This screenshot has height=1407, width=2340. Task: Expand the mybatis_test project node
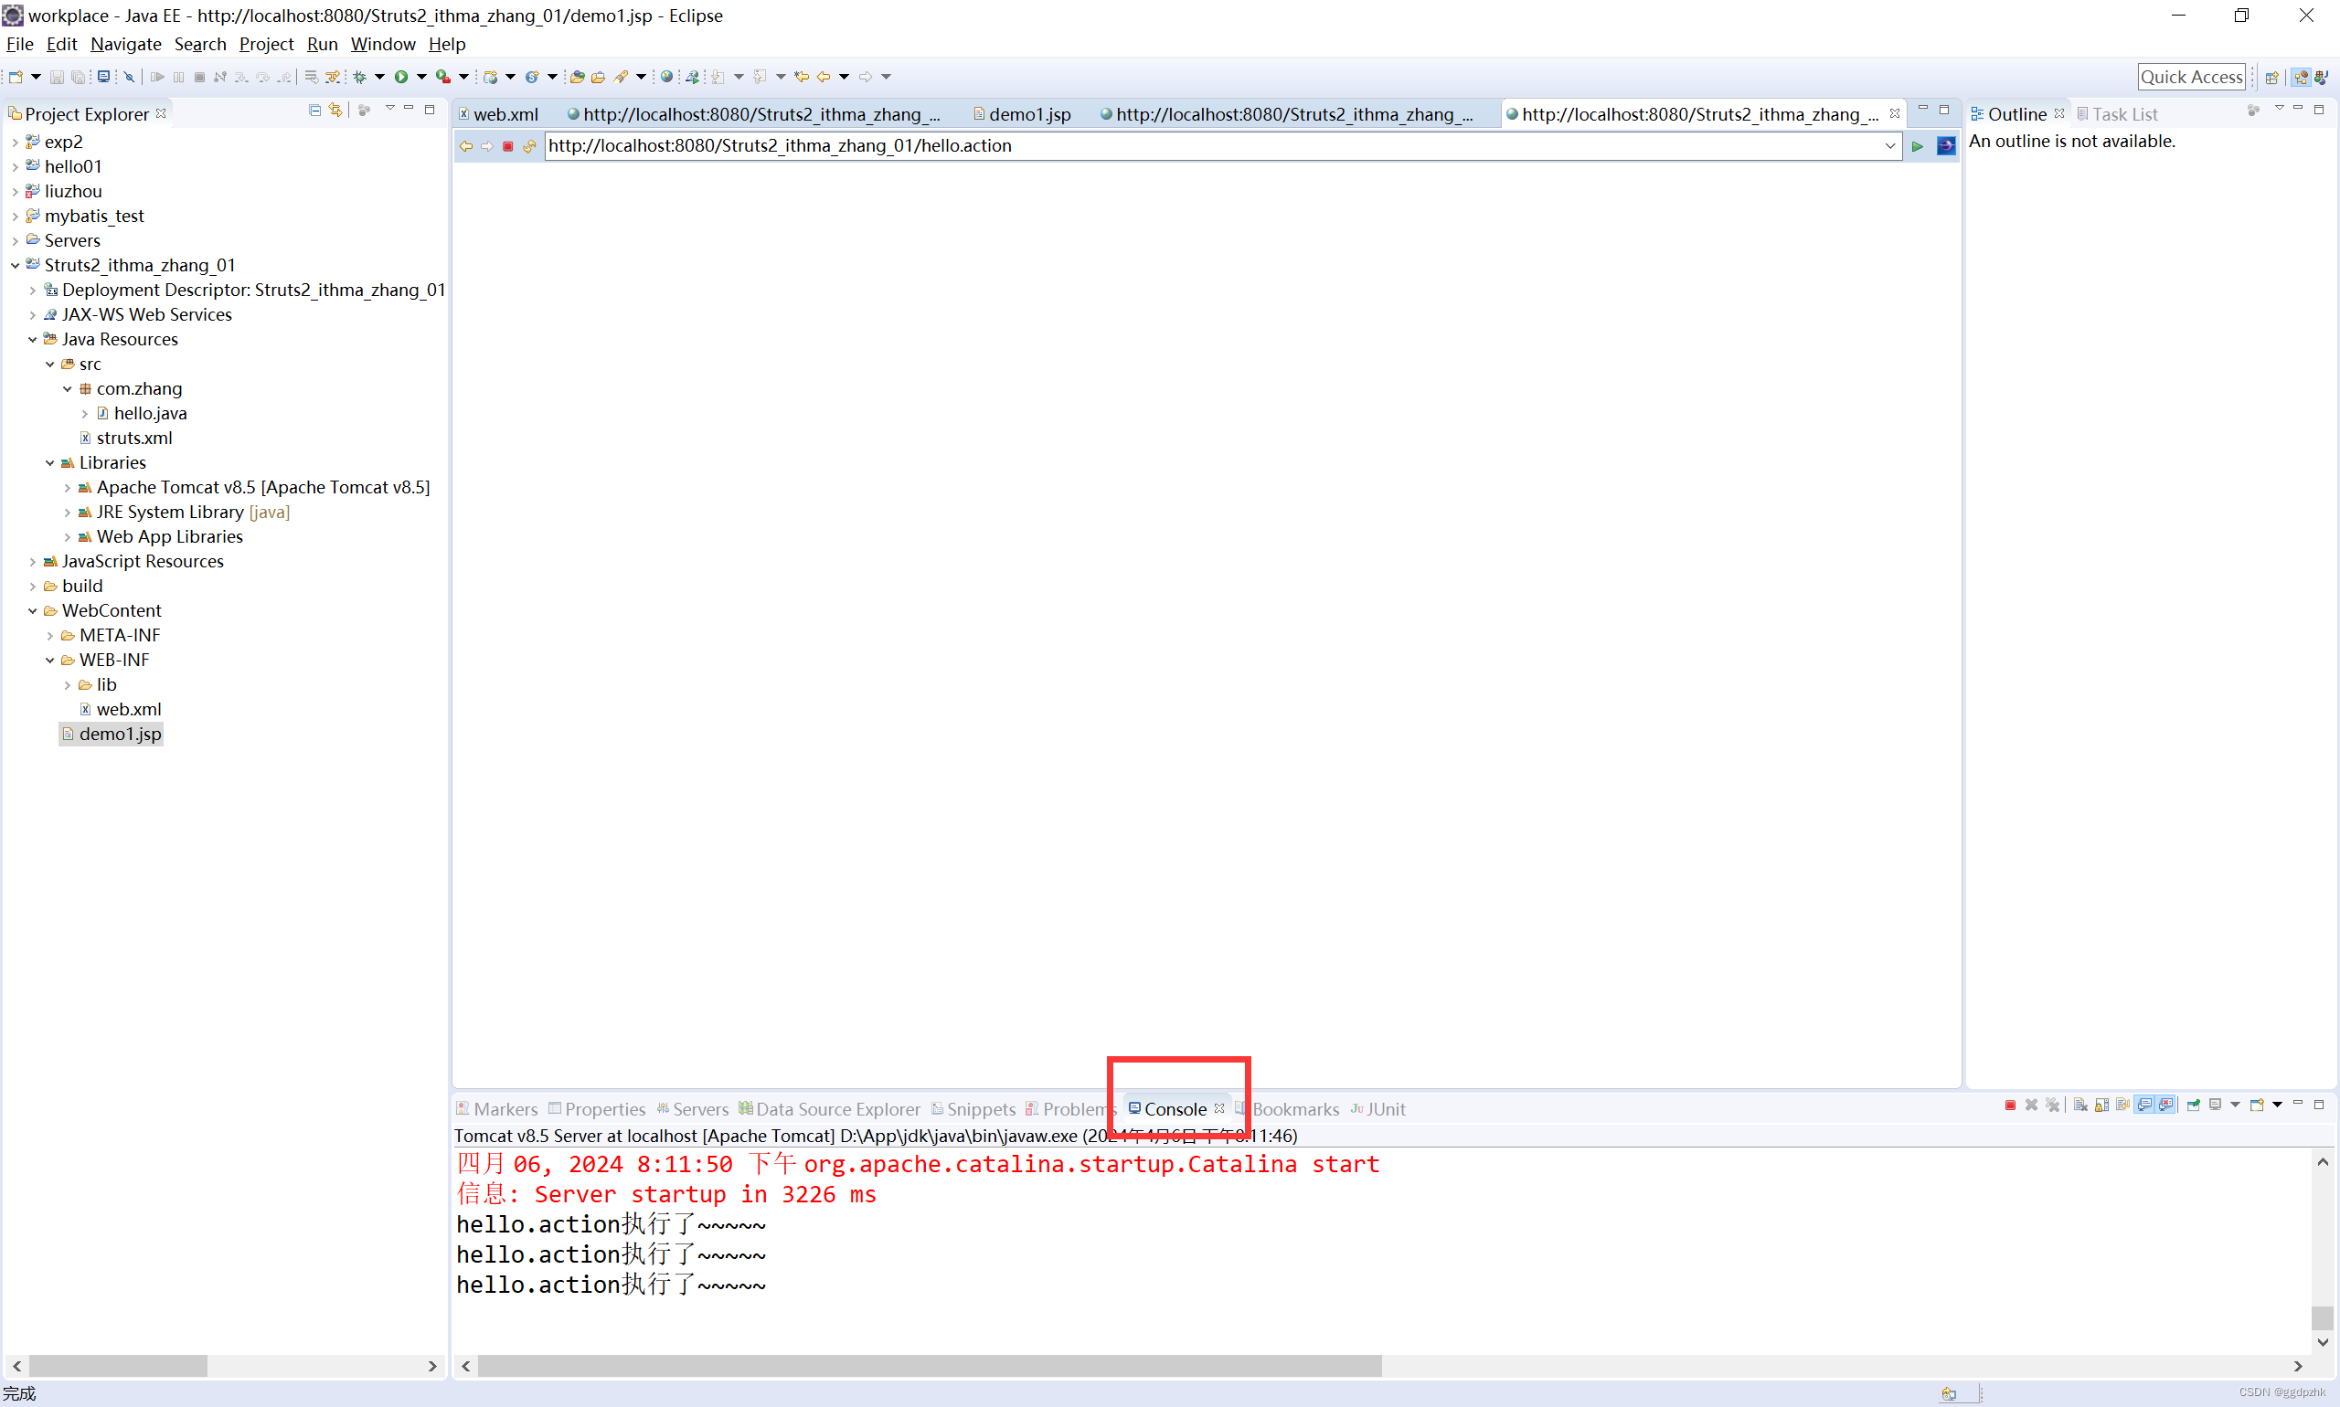click(16, 217)
